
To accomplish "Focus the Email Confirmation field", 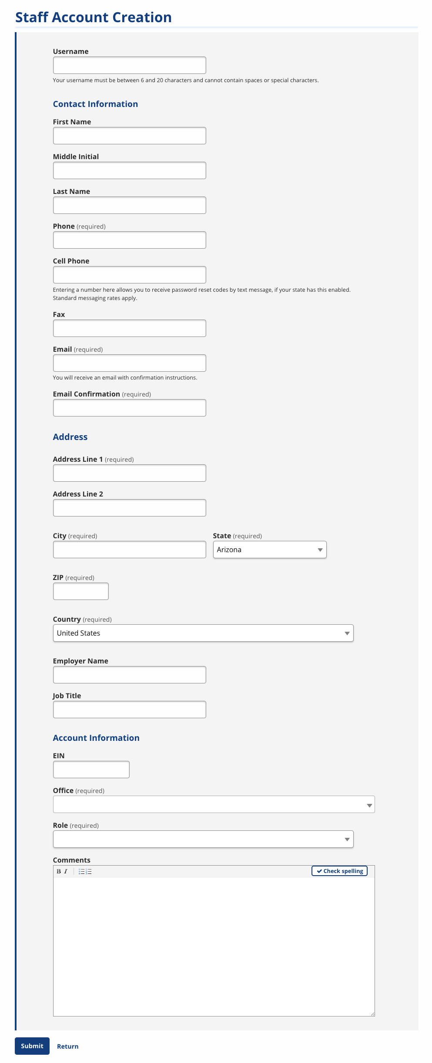I will pyautogui.click(x=129, y=407).
